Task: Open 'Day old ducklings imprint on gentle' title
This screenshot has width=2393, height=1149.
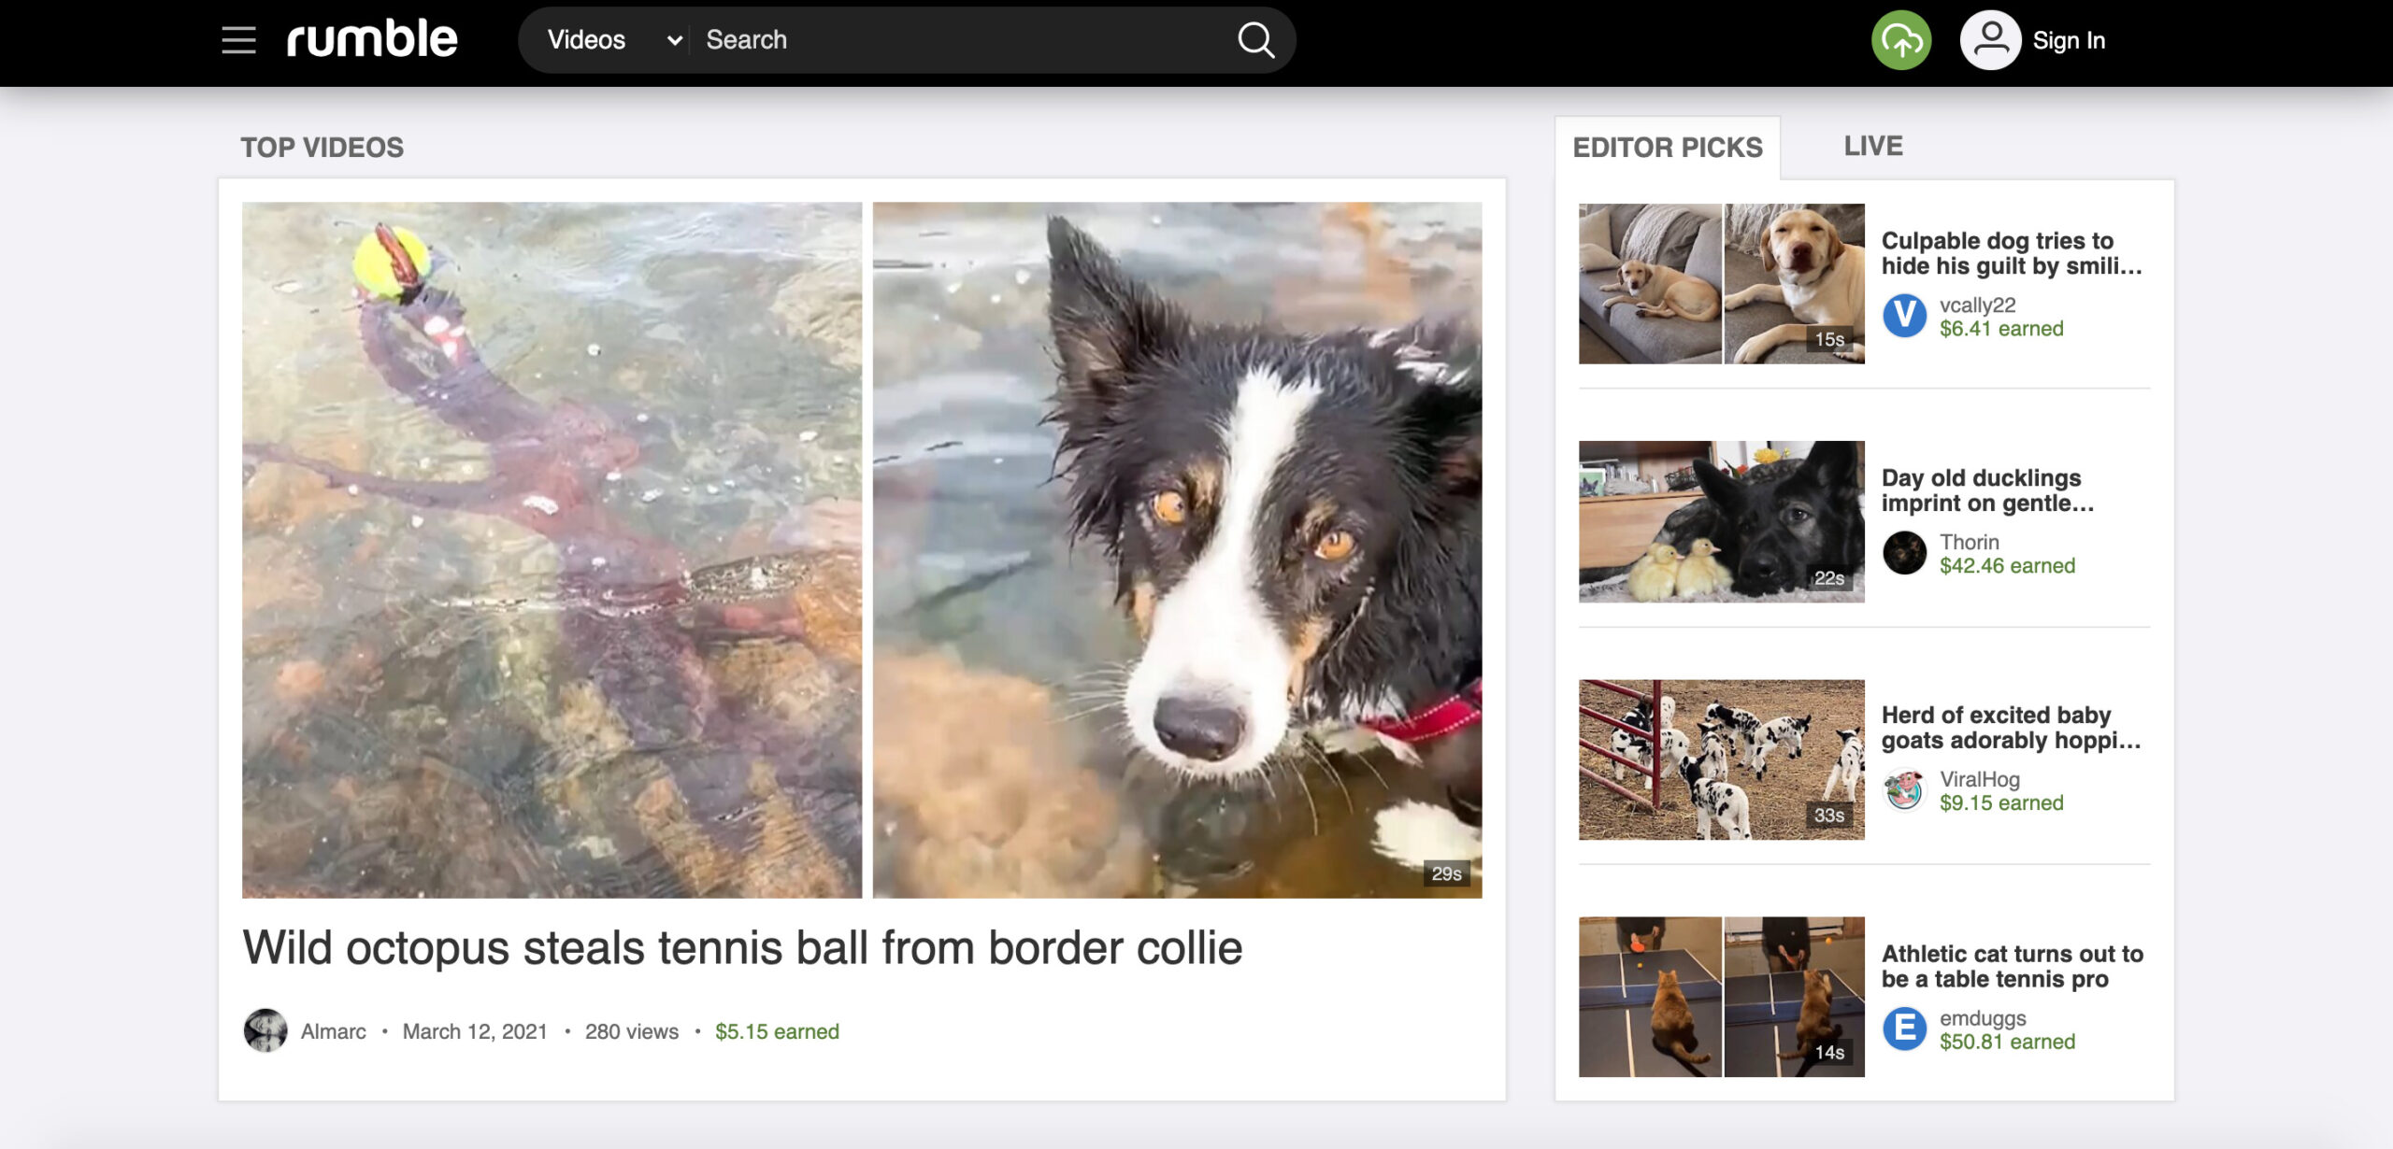Action: 1987,490
